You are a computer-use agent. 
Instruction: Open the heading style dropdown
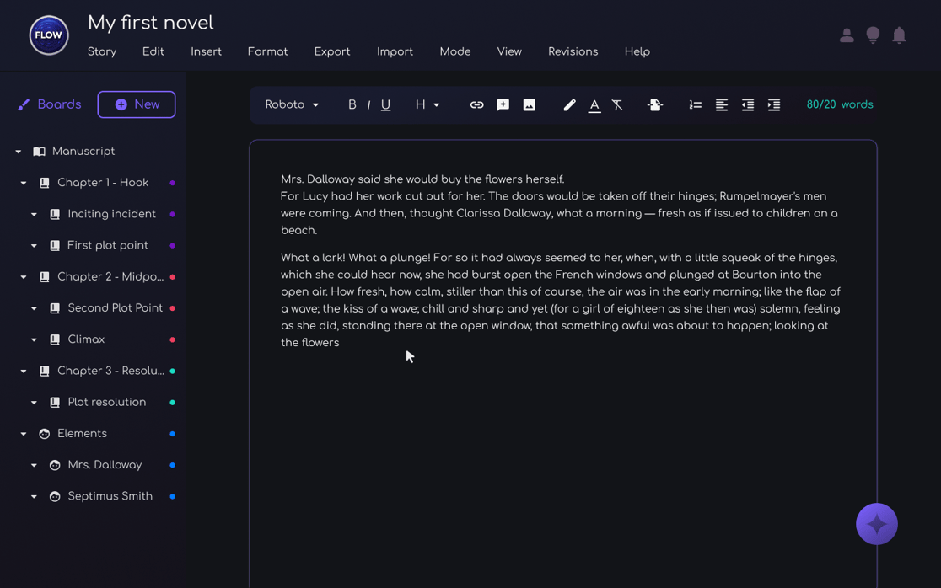[x=427, y=105]
